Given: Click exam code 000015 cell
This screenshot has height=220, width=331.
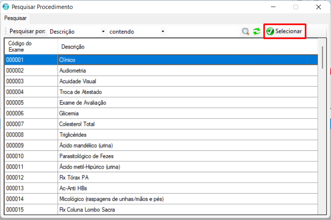Looking at the screenshot, I should 31,210.
